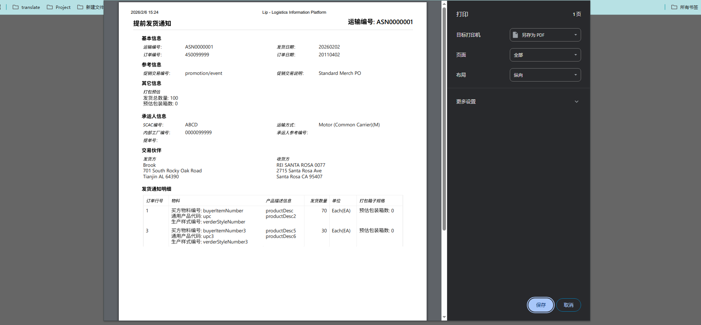Click the document icon beside 另存为 PDF
The height and width of the screenshot is (325, 701).
pyautogui.click(x=515, y=35)
